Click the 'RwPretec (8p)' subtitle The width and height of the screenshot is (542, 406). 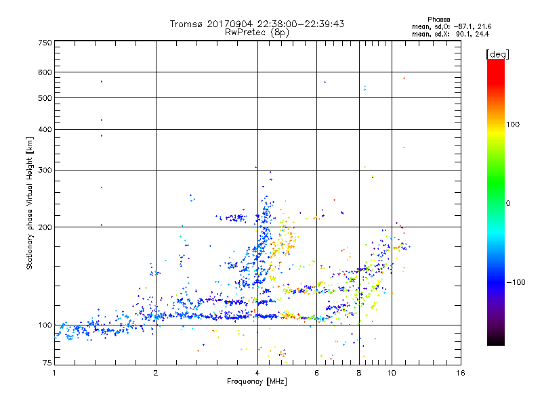pyautogui.click(x=257, y=32)
